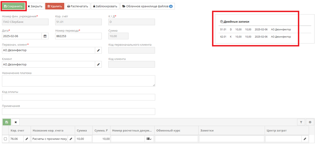
Task: Click the green save icon above the table
Action: point(7,122)
